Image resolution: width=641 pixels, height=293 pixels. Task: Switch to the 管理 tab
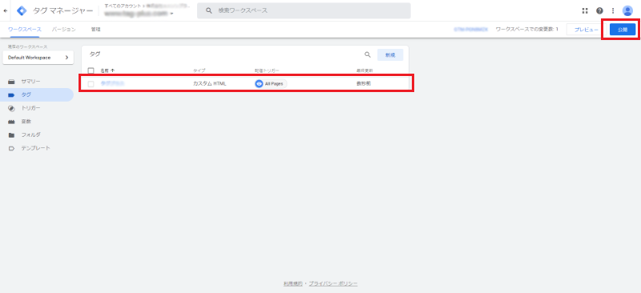click(95, 30)
